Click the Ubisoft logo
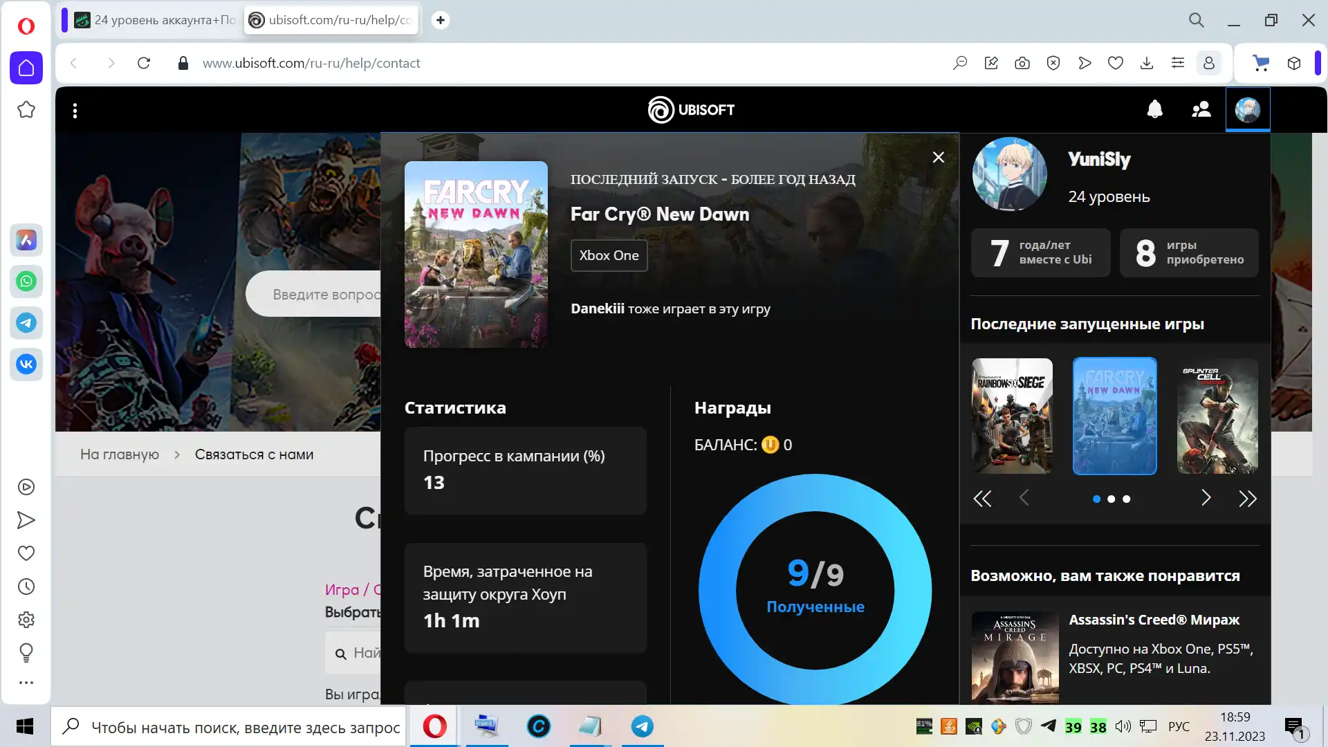The width and height of the screenshot is (1328, 747). click(x=691, y=109)
